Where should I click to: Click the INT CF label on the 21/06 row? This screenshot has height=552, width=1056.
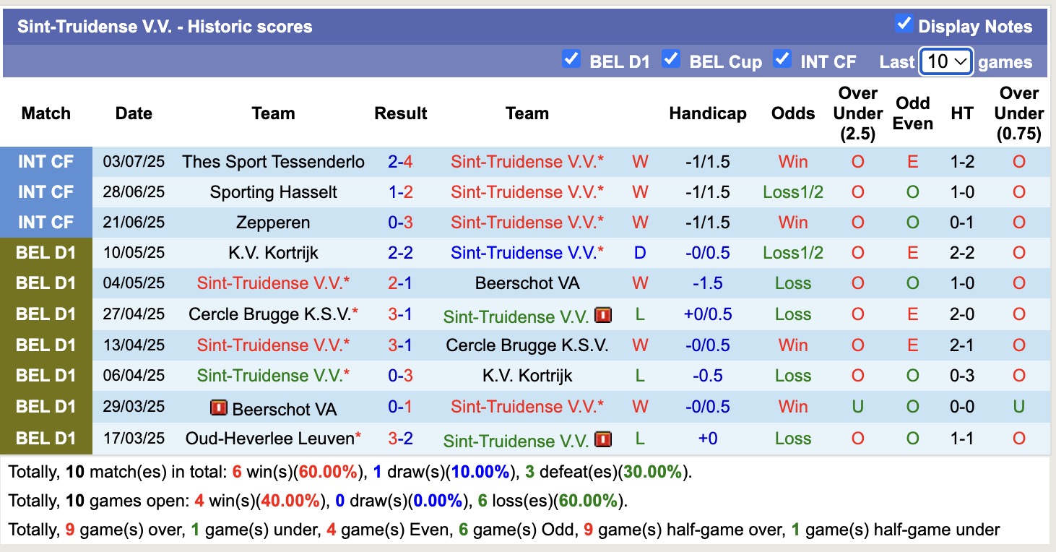pyautogui.click(x=46, y=222)
